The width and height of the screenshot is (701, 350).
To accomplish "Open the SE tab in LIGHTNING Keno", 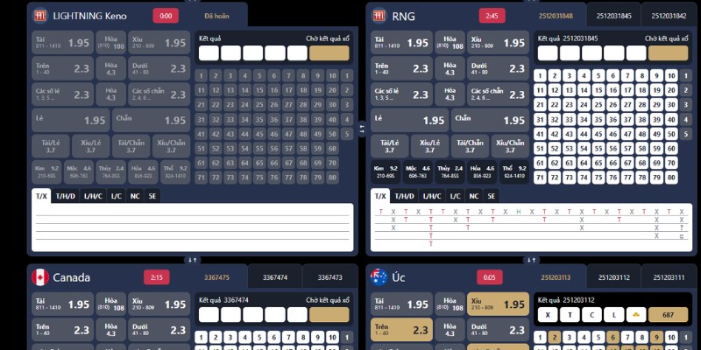I will [152, 196].
